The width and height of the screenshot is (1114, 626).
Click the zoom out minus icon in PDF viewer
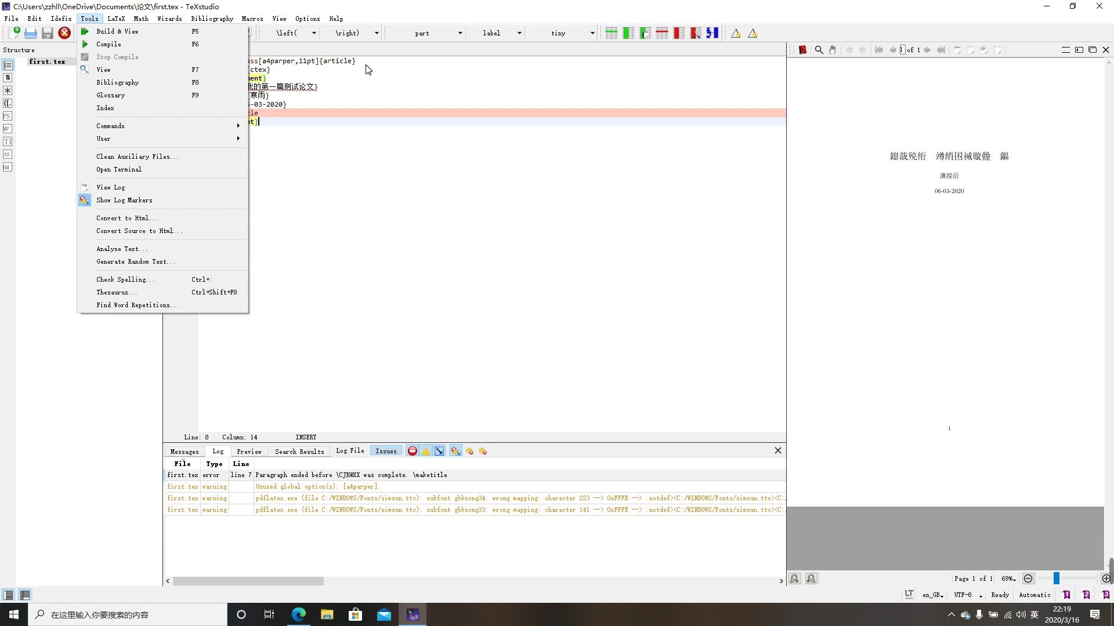click(1028, 579)
